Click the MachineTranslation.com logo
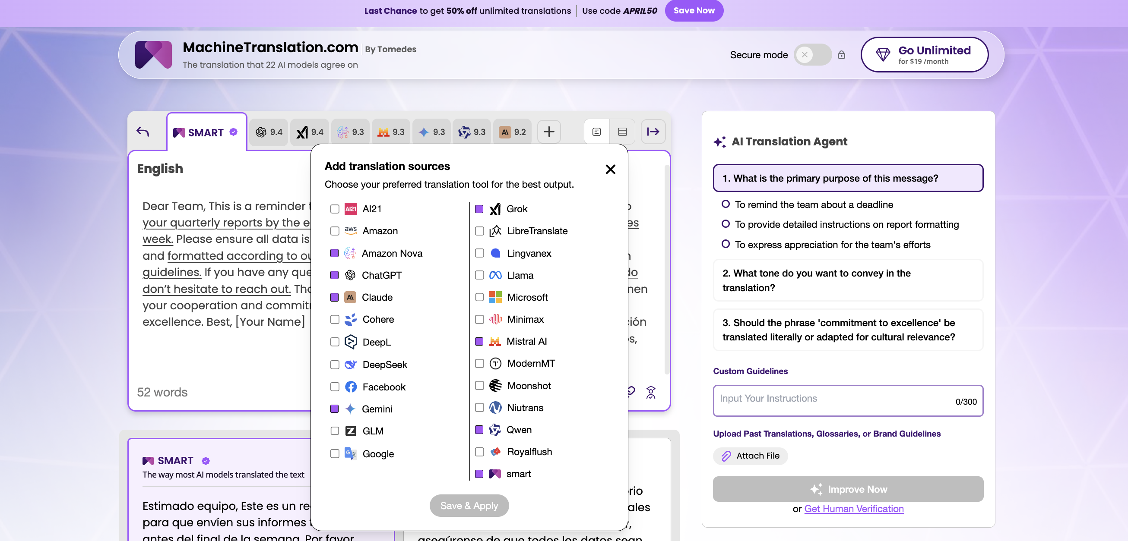 tap(153, 55)
